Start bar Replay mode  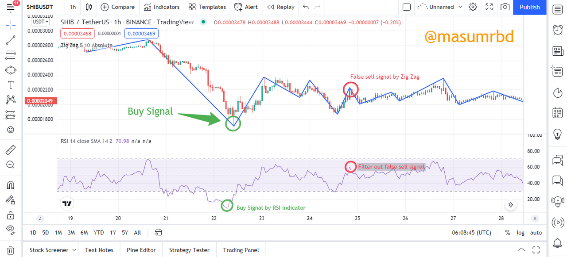pyautogui.click(x=281, y=7)
